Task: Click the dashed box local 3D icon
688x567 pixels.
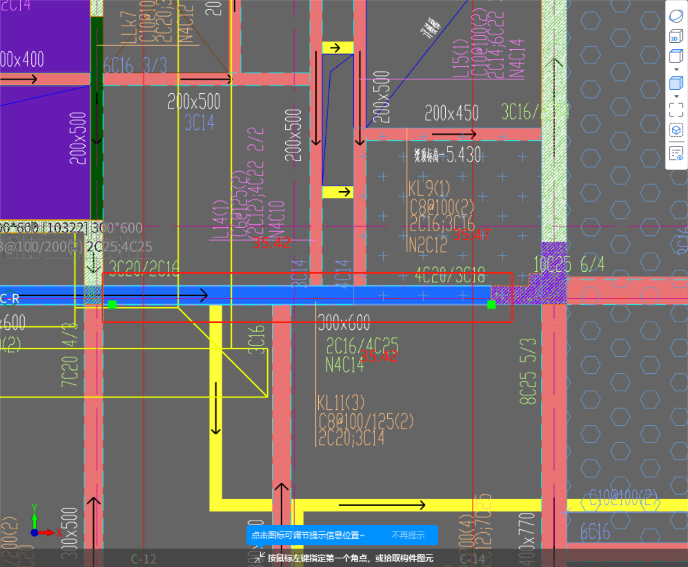Action: tap(676, 130)
